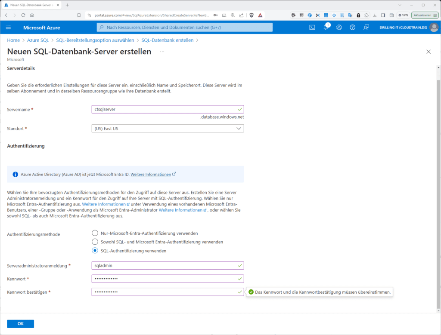Screen dimensions: 441x335
Task: Open Weitere Informationen link after 'Entra-Authentifizierung aus'
Action: (104, 204)
